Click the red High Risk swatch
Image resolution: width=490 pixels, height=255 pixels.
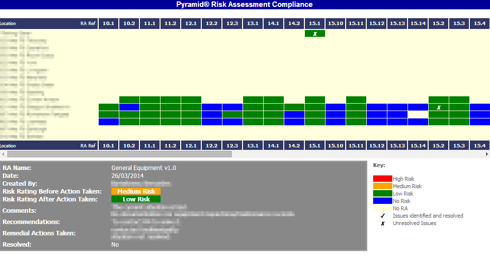(382, 179)
